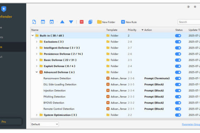200x133 pixels.
Task: Toggle theme with half-circle icon
Action: pyautogui.click(x=188, y=7)
